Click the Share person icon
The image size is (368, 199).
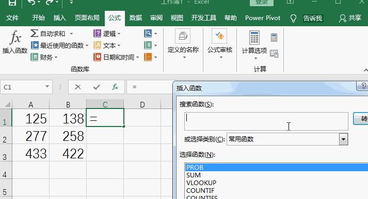coord(342,18)
